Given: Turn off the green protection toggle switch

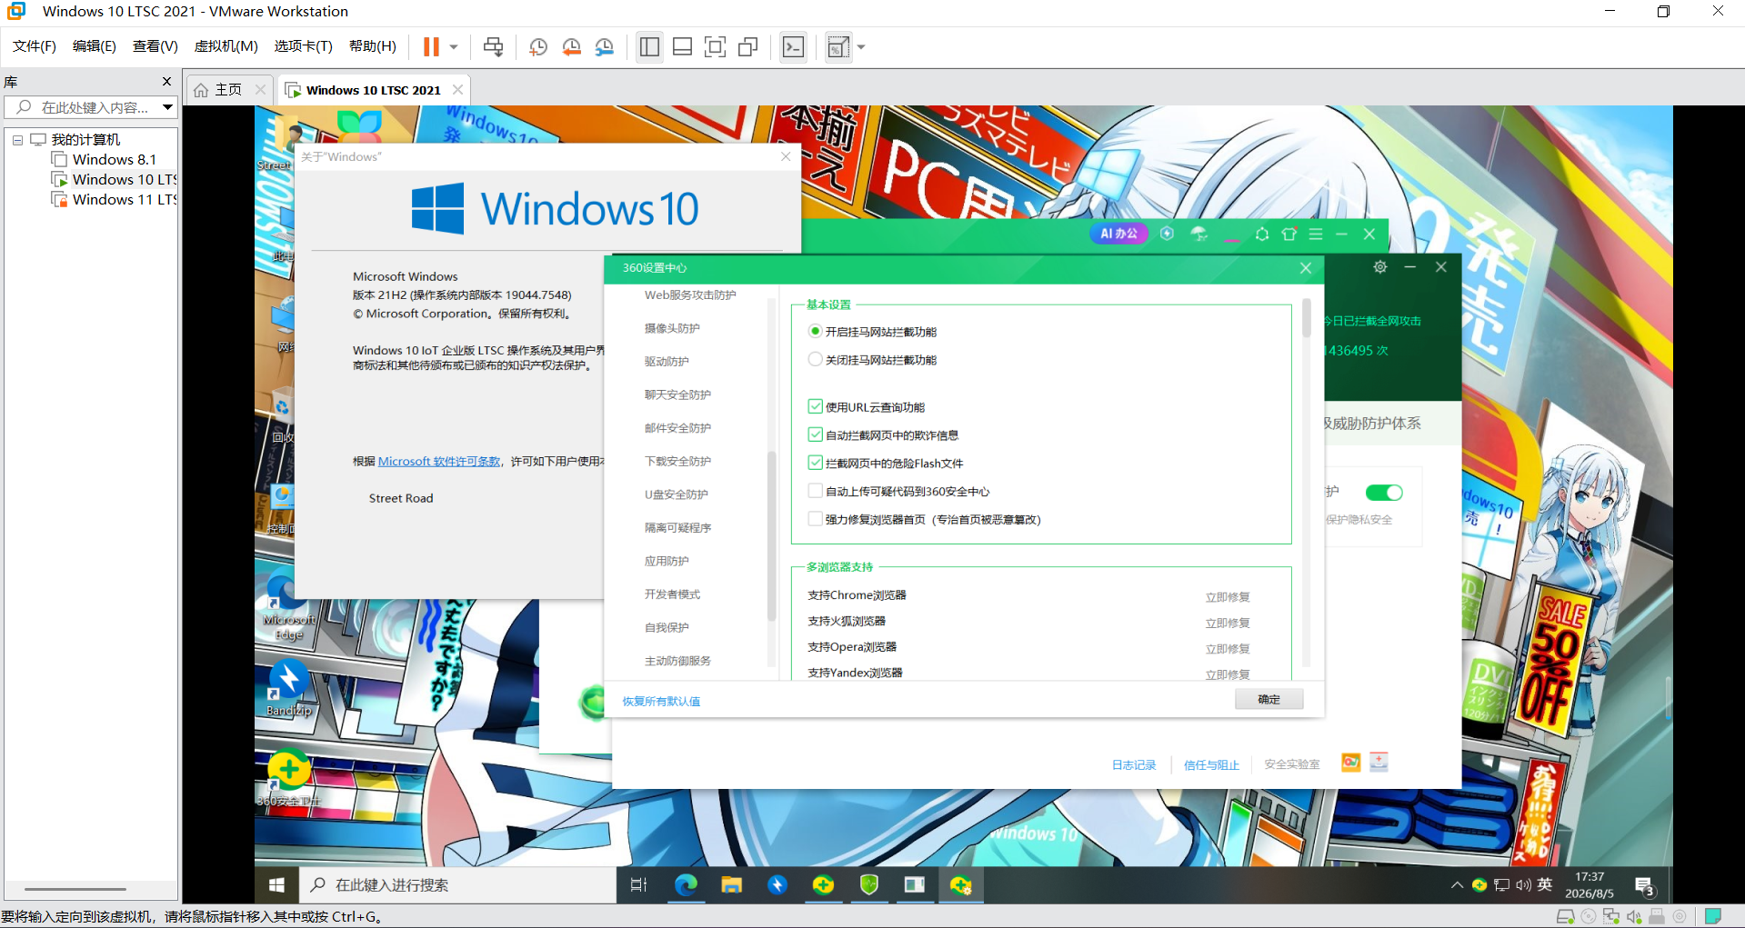Looking at the screenshot, I should (1384, 493).
